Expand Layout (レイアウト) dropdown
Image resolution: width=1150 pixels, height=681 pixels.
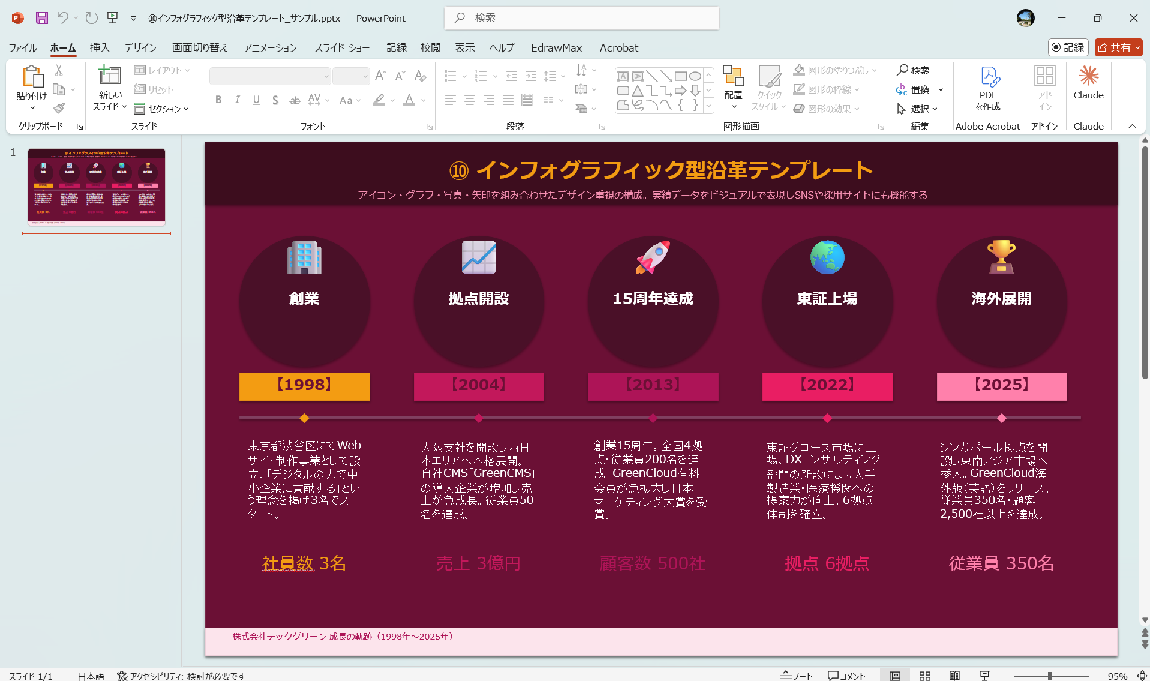(162, 70)
